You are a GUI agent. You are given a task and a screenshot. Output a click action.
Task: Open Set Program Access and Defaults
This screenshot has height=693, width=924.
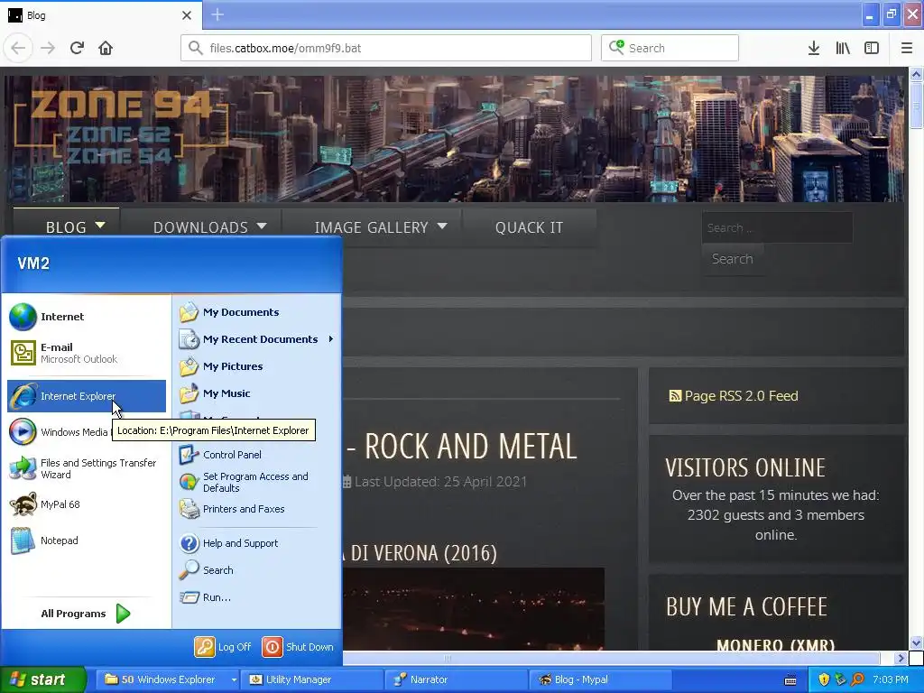[256, 482]
